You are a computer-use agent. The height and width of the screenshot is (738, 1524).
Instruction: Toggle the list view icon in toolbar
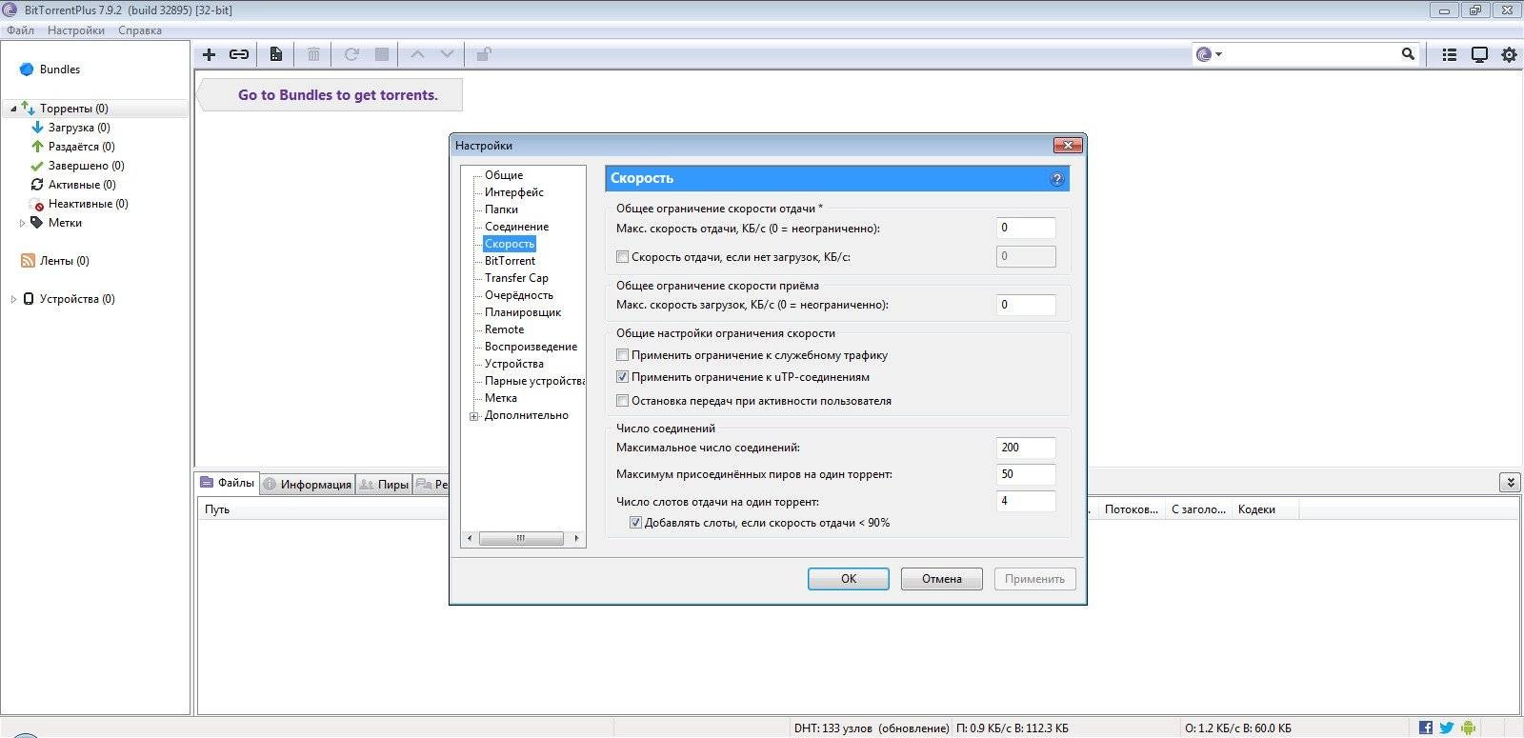(1450, 55)
